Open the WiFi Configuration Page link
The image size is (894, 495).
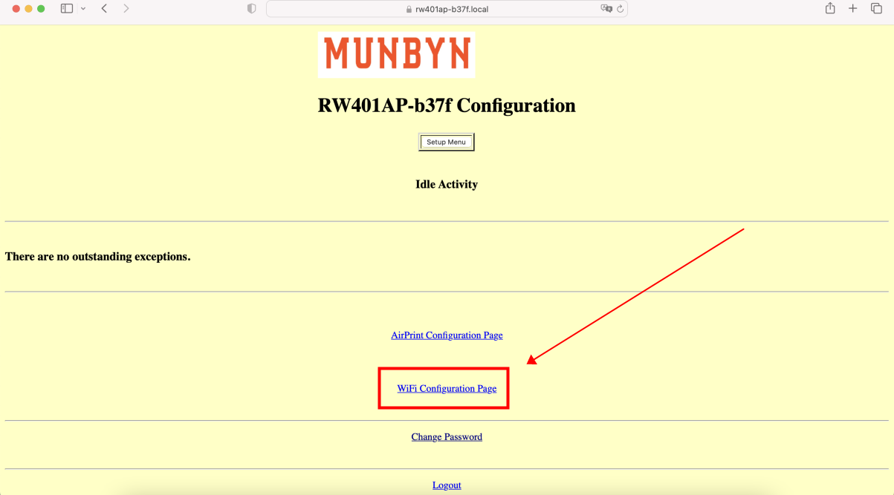(x=447, y=389)
